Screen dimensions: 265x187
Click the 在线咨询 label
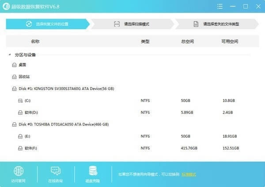point(56,181)
